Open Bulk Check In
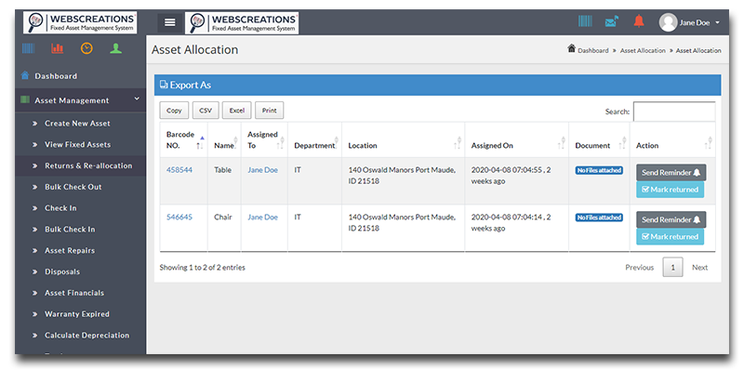The width and height of the screenshot is (744, 370). [x=70, y=229]
